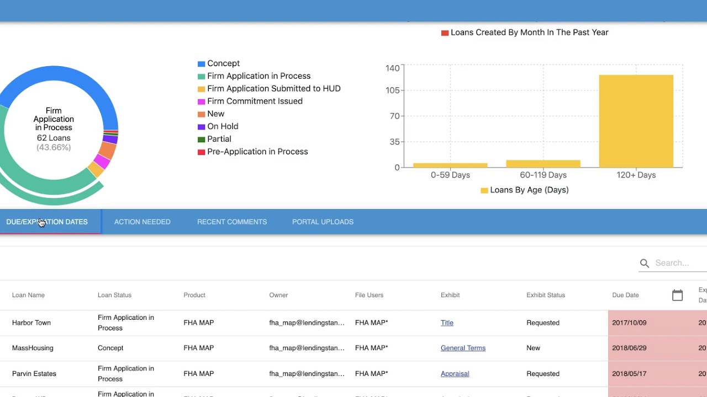Open the Appraisal exhibit link
Viewport: 707px width, 397px height.
click(455, 373)
